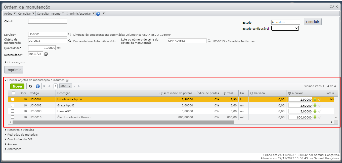
Task: Click green down arrow for Lubrificante tipo A row
Action: [315, 99]
